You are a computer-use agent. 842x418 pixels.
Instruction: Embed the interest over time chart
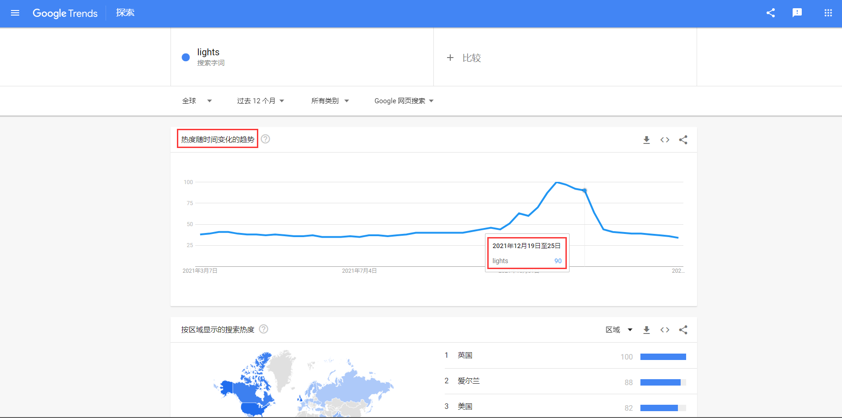(x=665, y=140)
